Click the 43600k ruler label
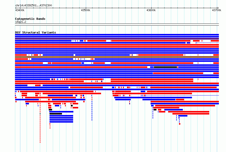 pyautogui.click(x=151, y=10)
